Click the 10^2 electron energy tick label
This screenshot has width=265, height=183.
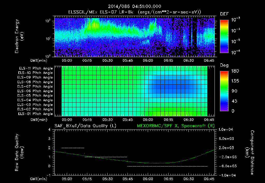(48, 21)
